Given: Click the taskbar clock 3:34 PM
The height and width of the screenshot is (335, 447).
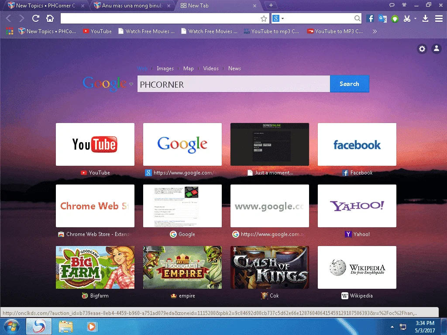Looking at the screenshot, I should click(x=425, y=323).
